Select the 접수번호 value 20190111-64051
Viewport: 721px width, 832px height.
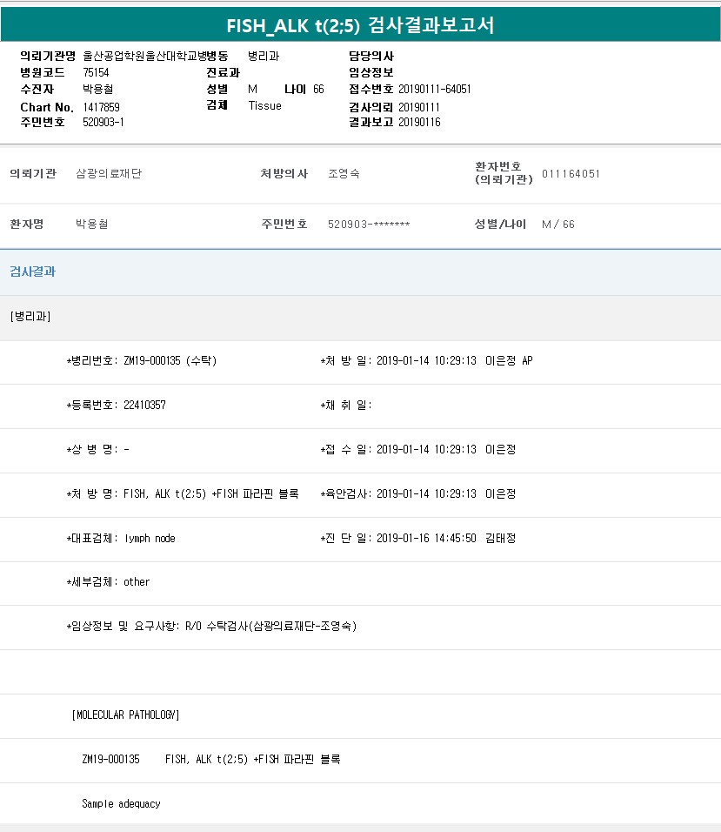coord(434,89)
